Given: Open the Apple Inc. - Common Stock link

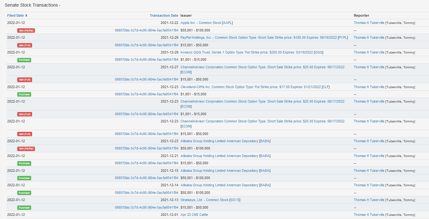Looking at the screenshot, I should coord(201,23).
